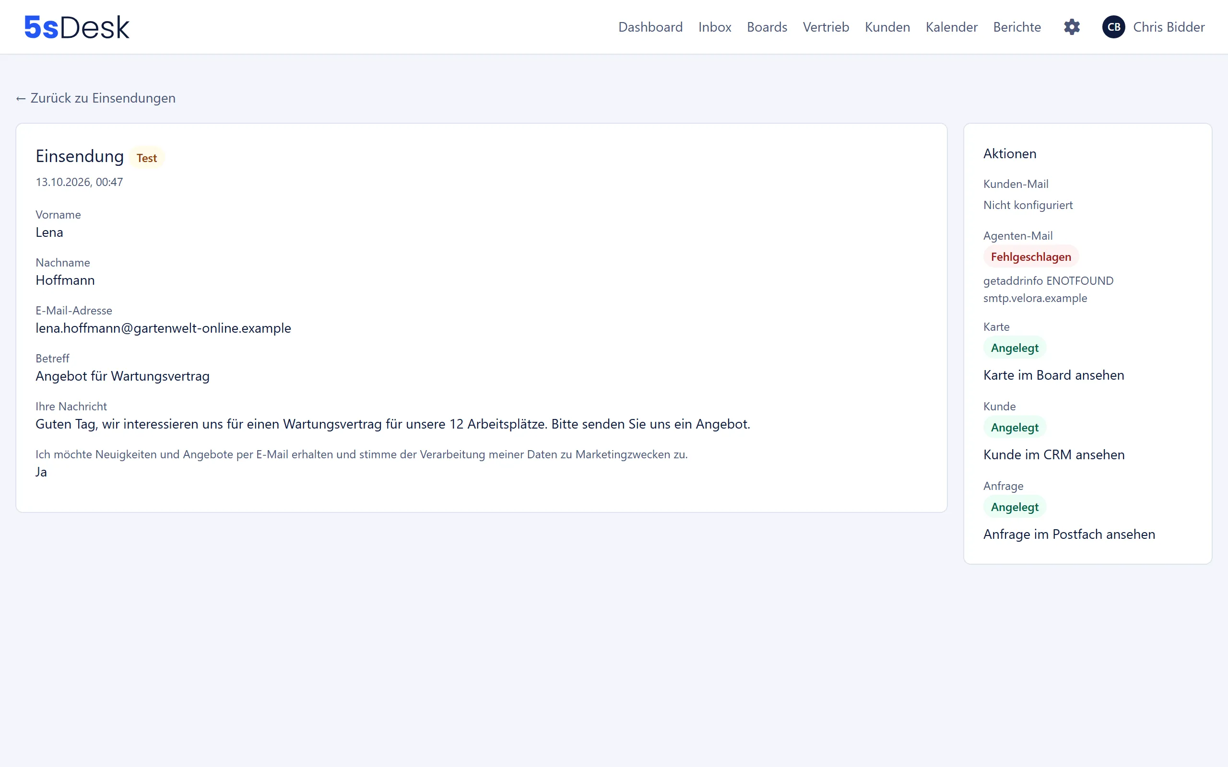Follow the Kunde im CRM ansehen link
The image size is (1228, 767).
pyautogui.click(x=1054, y=454)
